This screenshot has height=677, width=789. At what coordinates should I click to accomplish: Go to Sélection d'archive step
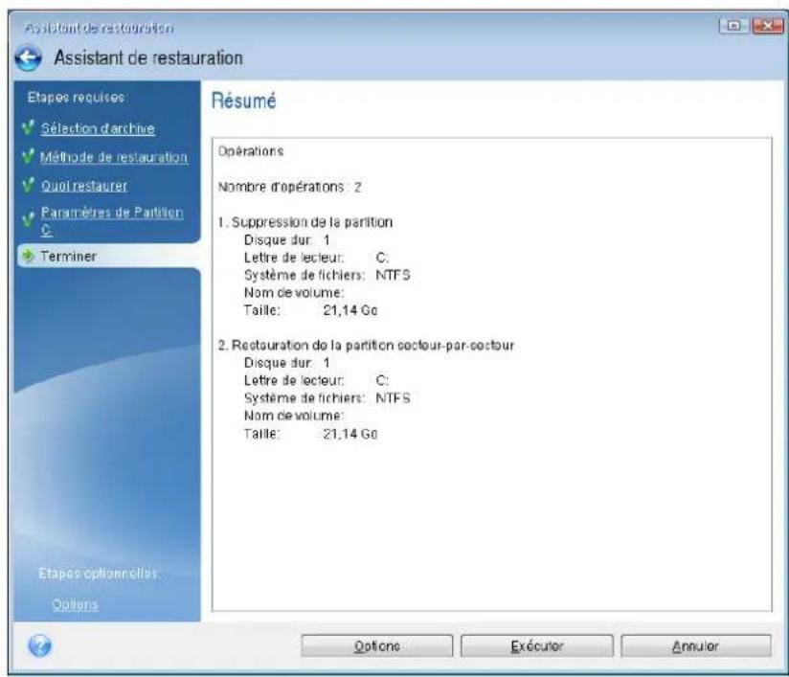click(x=98, y=128)
